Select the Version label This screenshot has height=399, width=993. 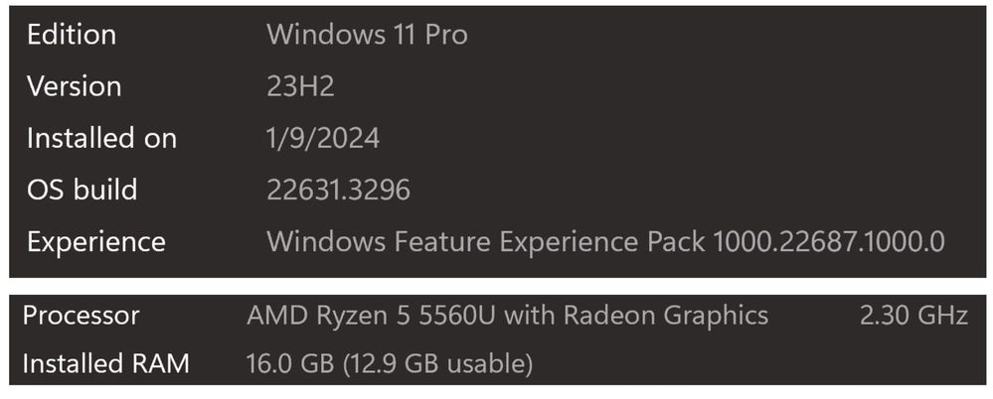coord(74,86)
